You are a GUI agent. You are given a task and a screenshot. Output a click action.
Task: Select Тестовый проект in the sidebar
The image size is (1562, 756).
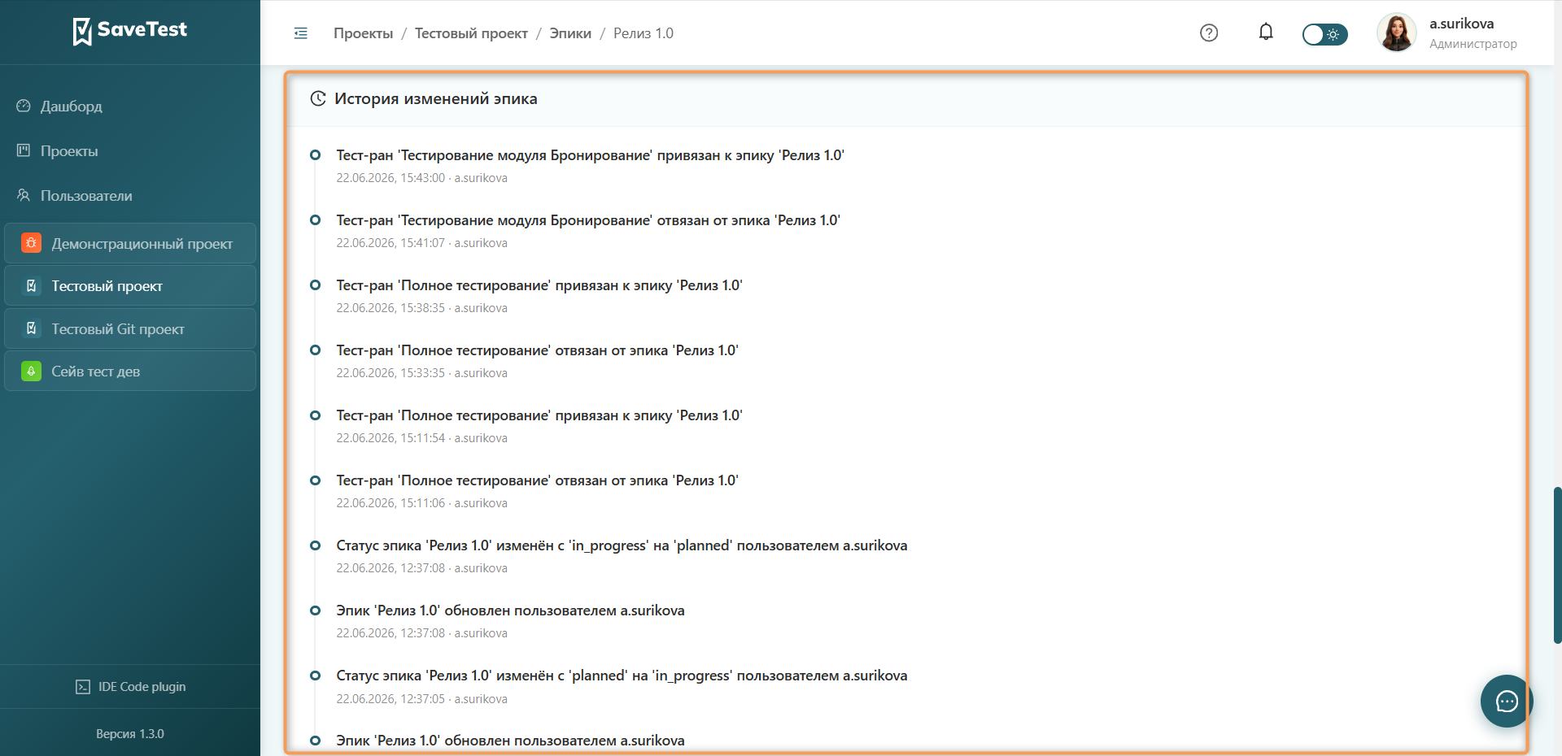click(130, 286)
